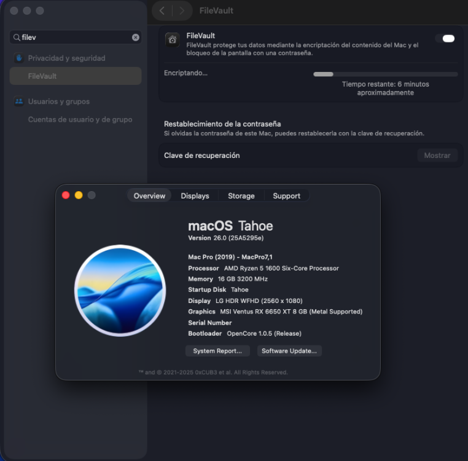The height and width of the screenshot is (461, 468).
Task: Go back with the left chevron
Action: 162,11
